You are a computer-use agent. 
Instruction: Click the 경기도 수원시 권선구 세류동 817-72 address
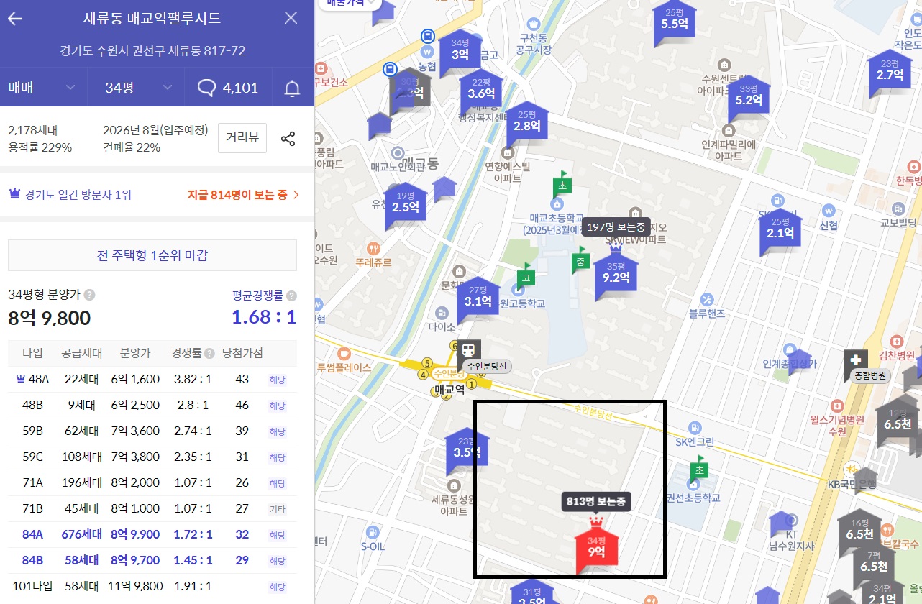153,51
